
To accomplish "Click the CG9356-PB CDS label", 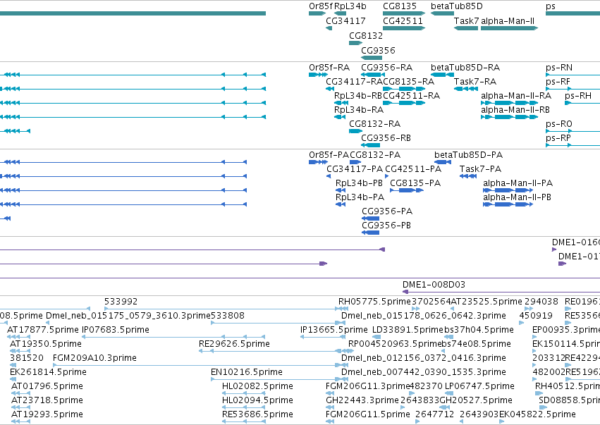I will (x=386, y=226).
